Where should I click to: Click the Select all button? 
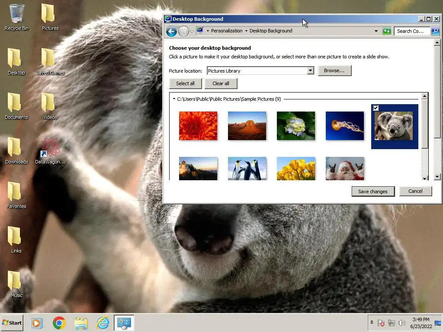pos(185,83)
